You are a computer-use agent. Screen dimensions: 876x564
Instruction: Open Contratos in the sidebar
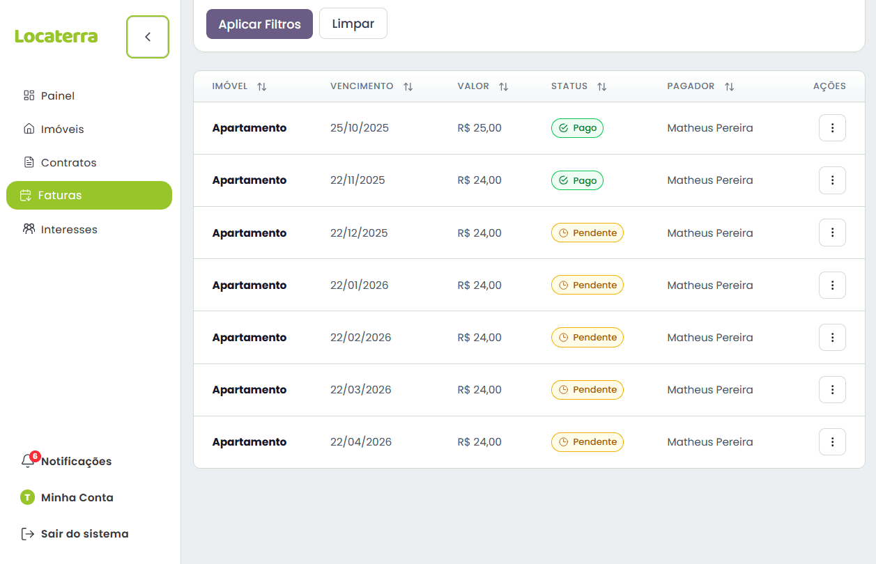pos(68,163)
